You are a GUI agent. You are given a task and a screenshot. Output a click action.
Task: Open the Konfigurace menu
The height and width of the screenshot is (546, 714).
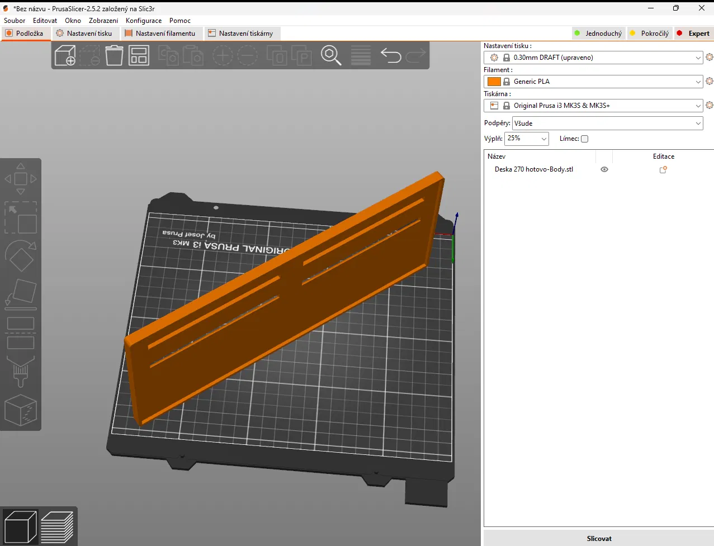pos(144,21)
